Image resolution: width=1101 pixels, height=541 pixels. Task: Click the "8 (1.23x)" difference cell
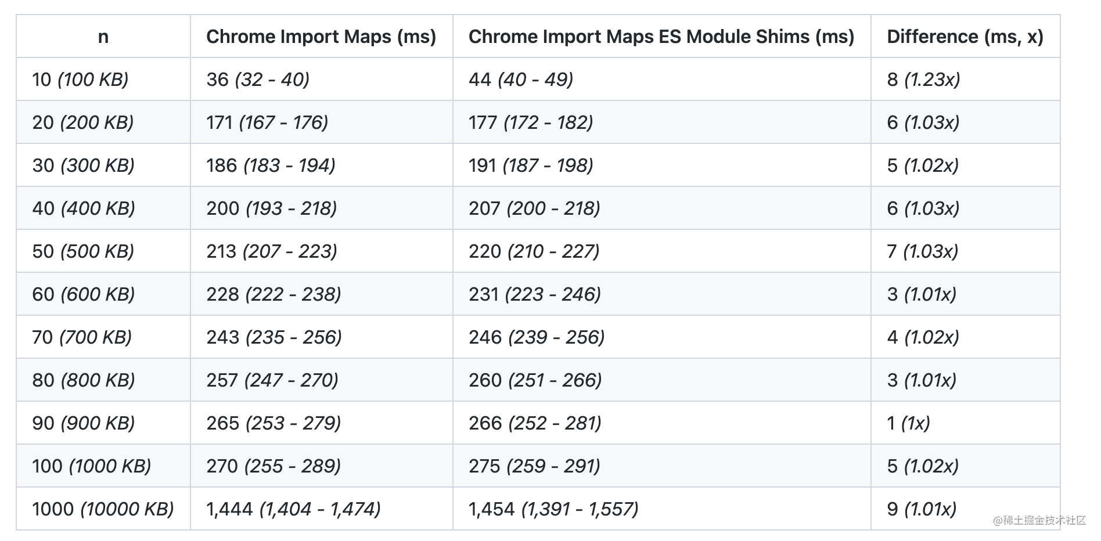[923, 80]
